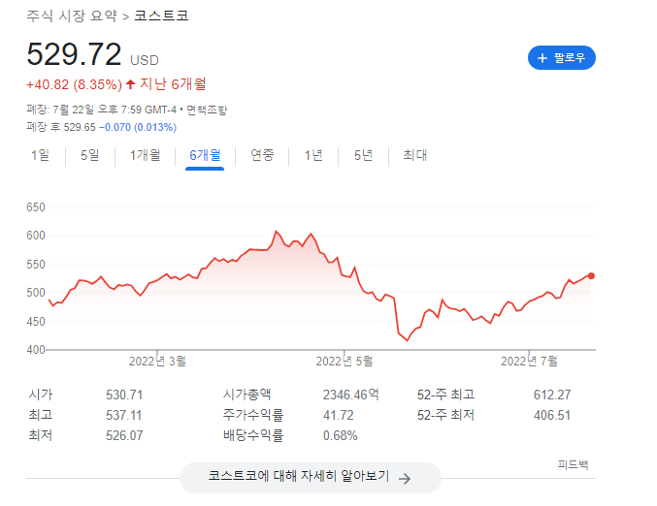Click the 650 y-axis label
This screenshot has width=657, height=506.
36,207
